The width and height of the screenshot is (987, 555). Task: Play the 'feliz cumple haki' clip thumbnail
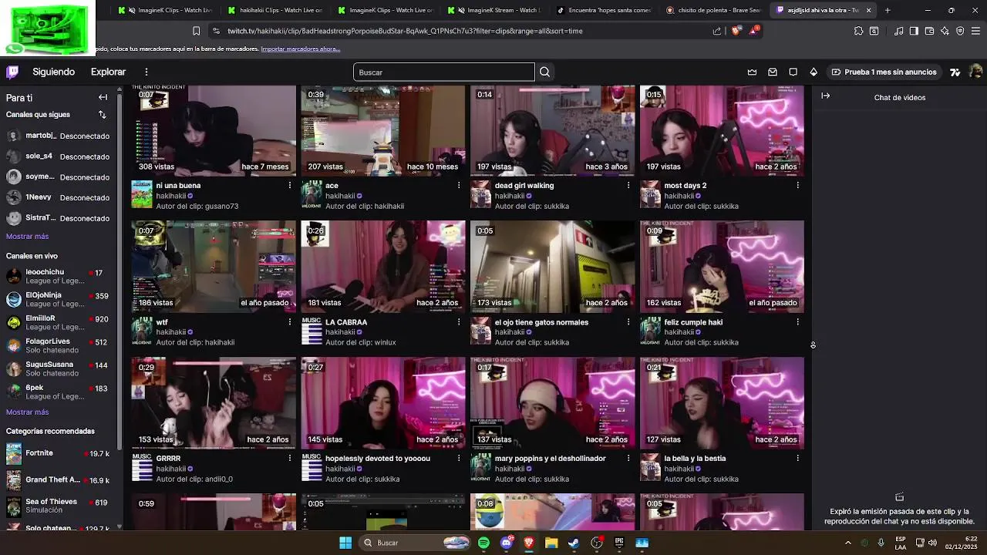(x=722, y=266)
